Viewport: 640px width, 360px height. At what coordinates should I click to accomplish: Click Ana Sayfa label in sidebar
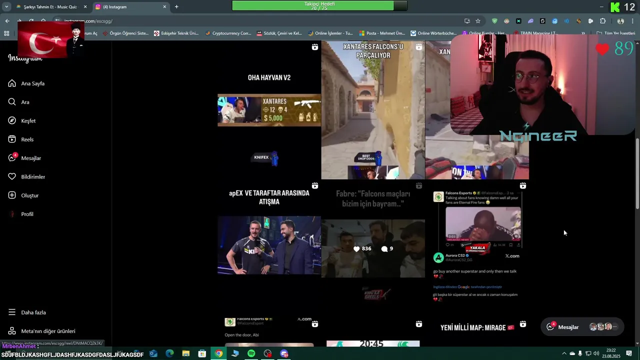(33, 83)
